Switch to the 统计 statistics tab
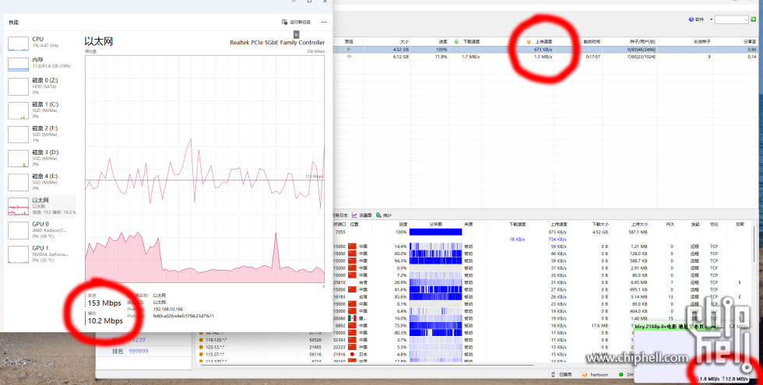Screen dimensions: 763x385 [x=385, y=215]
